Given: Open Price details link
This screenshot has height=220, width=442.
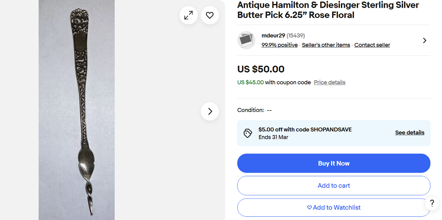Looking at the screenshot, I should [x=330, y=83].
